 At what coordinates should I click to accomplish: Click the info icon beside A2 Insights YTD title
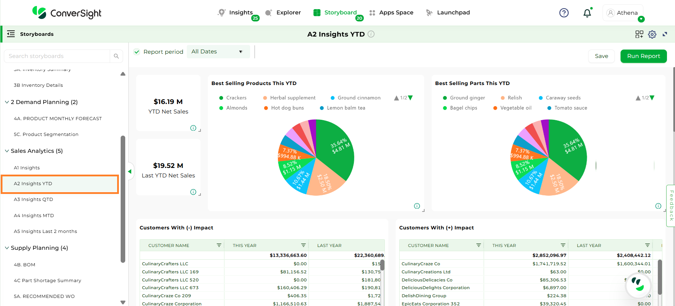coord(371,34)
